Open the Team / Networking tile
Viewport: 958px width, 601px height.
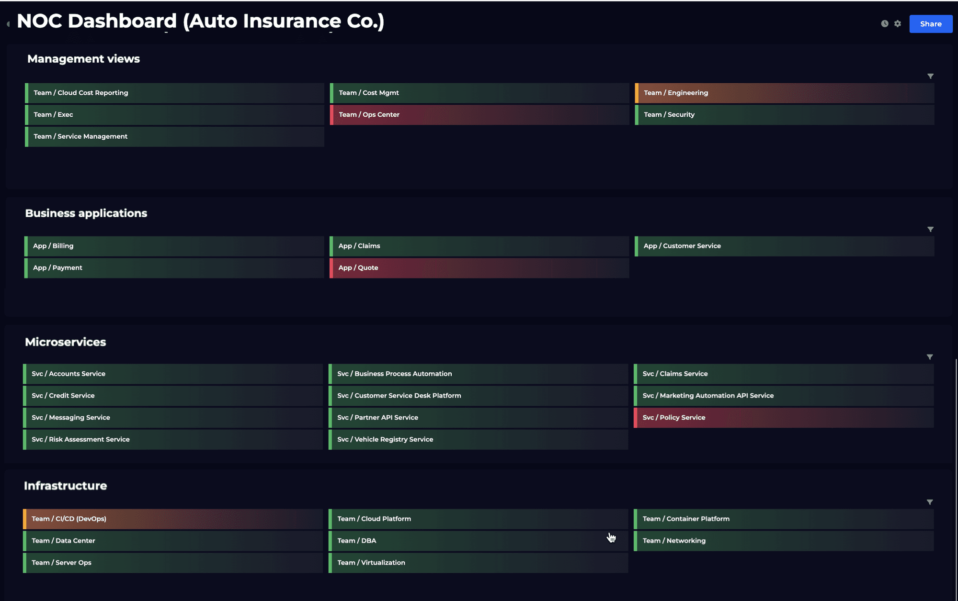point(784,541)
